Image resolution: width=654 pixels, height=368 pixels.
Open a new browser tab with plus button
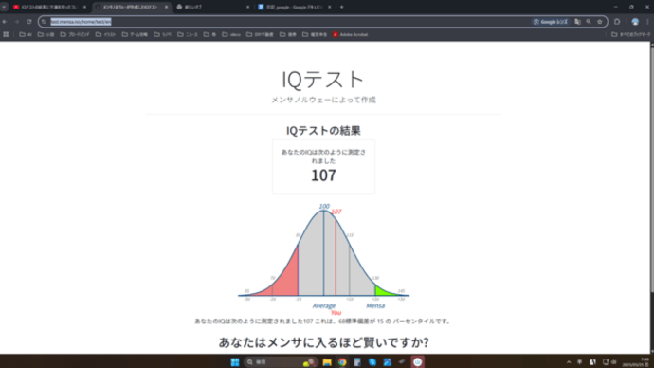(x=341, y=7)
